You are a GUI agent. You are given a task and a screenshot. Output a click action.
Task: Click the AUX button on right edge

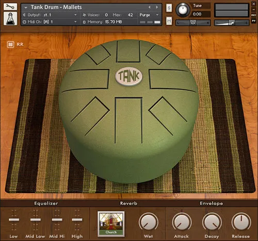point(254,15)
